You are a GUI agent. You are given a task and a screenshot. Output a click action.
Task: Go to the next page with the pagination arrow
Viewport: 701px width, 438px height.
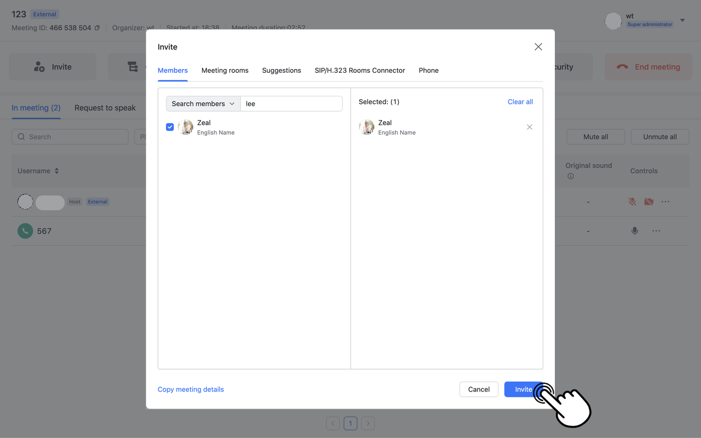coord(367,423)
